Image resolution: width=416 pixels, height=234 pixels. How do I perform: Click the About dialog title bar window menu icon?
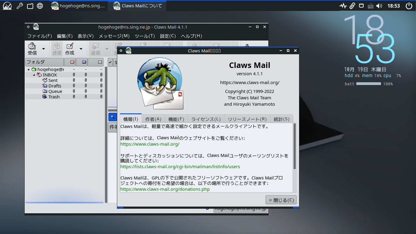121,51
